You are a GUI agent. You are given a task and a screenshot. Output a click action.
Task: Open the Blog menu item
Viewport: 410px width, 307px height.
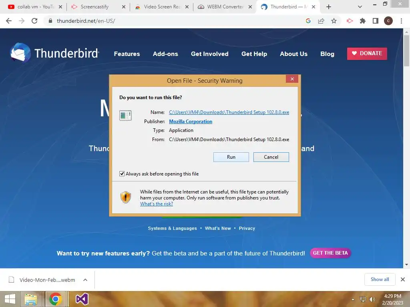pyautogui.click(x=328, y=54)
